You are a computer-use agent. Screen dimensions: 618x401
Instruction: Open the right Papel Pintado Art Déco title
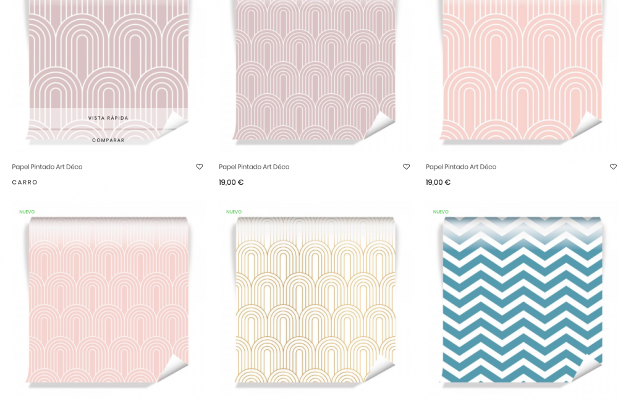[x=461, y=167]
